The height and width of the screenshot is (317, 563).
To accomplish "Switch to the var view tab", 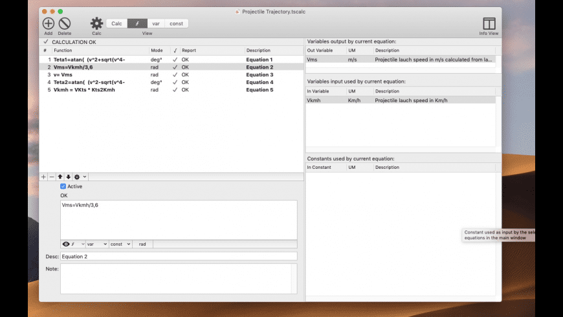I will pyautogui.click(x=156, y=23).
